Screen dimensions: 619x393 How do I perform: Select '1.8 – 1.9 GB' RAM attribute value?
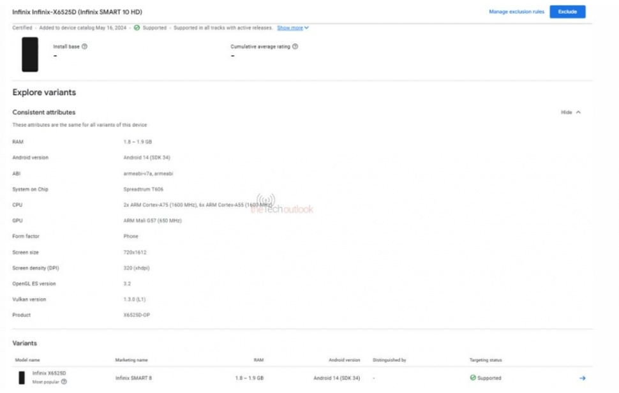(137, 142)
